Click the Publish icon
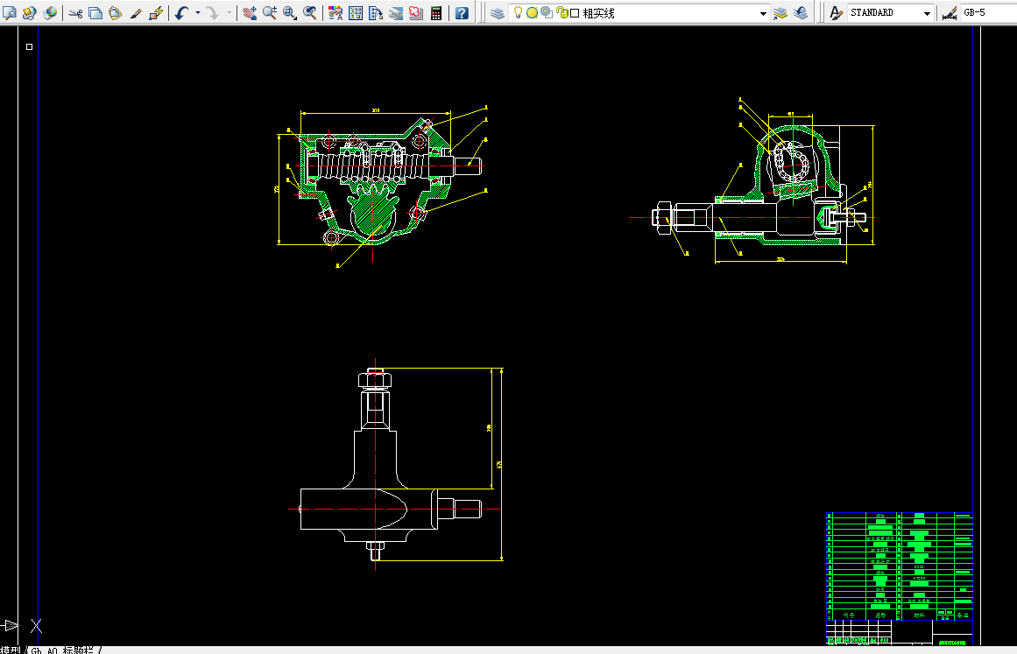Screen dimensions: 1017x654 click(29, 13)
